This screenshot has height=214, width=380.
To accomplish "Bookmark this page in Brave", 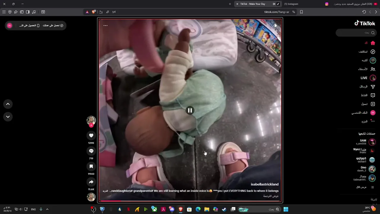I will click(301, 12).
